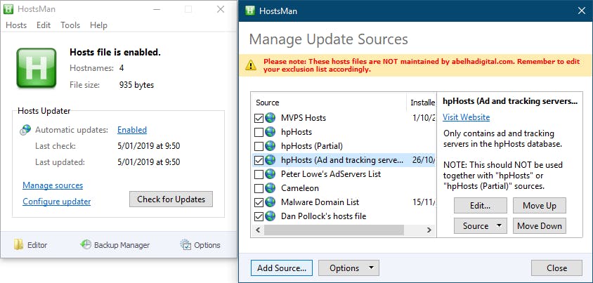Open the Editor icon in bottom bar

18,245
